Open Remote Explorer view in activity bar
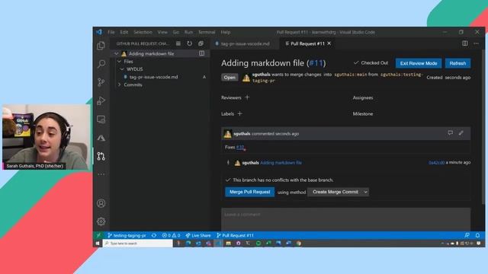The image size is (488, 274). (x=101, y=119)
